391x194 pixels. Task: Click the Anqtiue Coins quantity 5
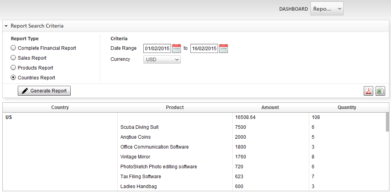[313, 137]
